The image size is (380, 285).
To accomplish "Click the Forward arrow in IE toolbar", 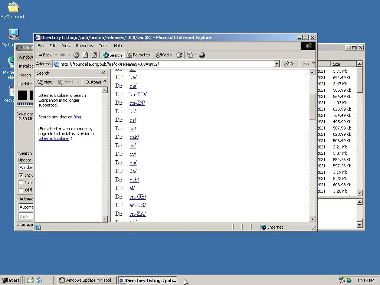I will click(62, 55).
